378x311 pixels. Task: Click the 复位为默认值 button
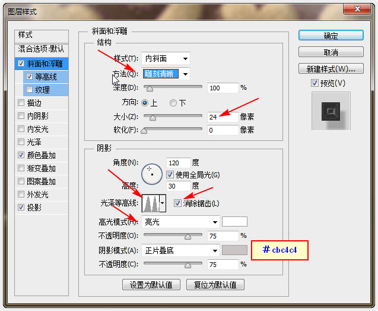215,285
